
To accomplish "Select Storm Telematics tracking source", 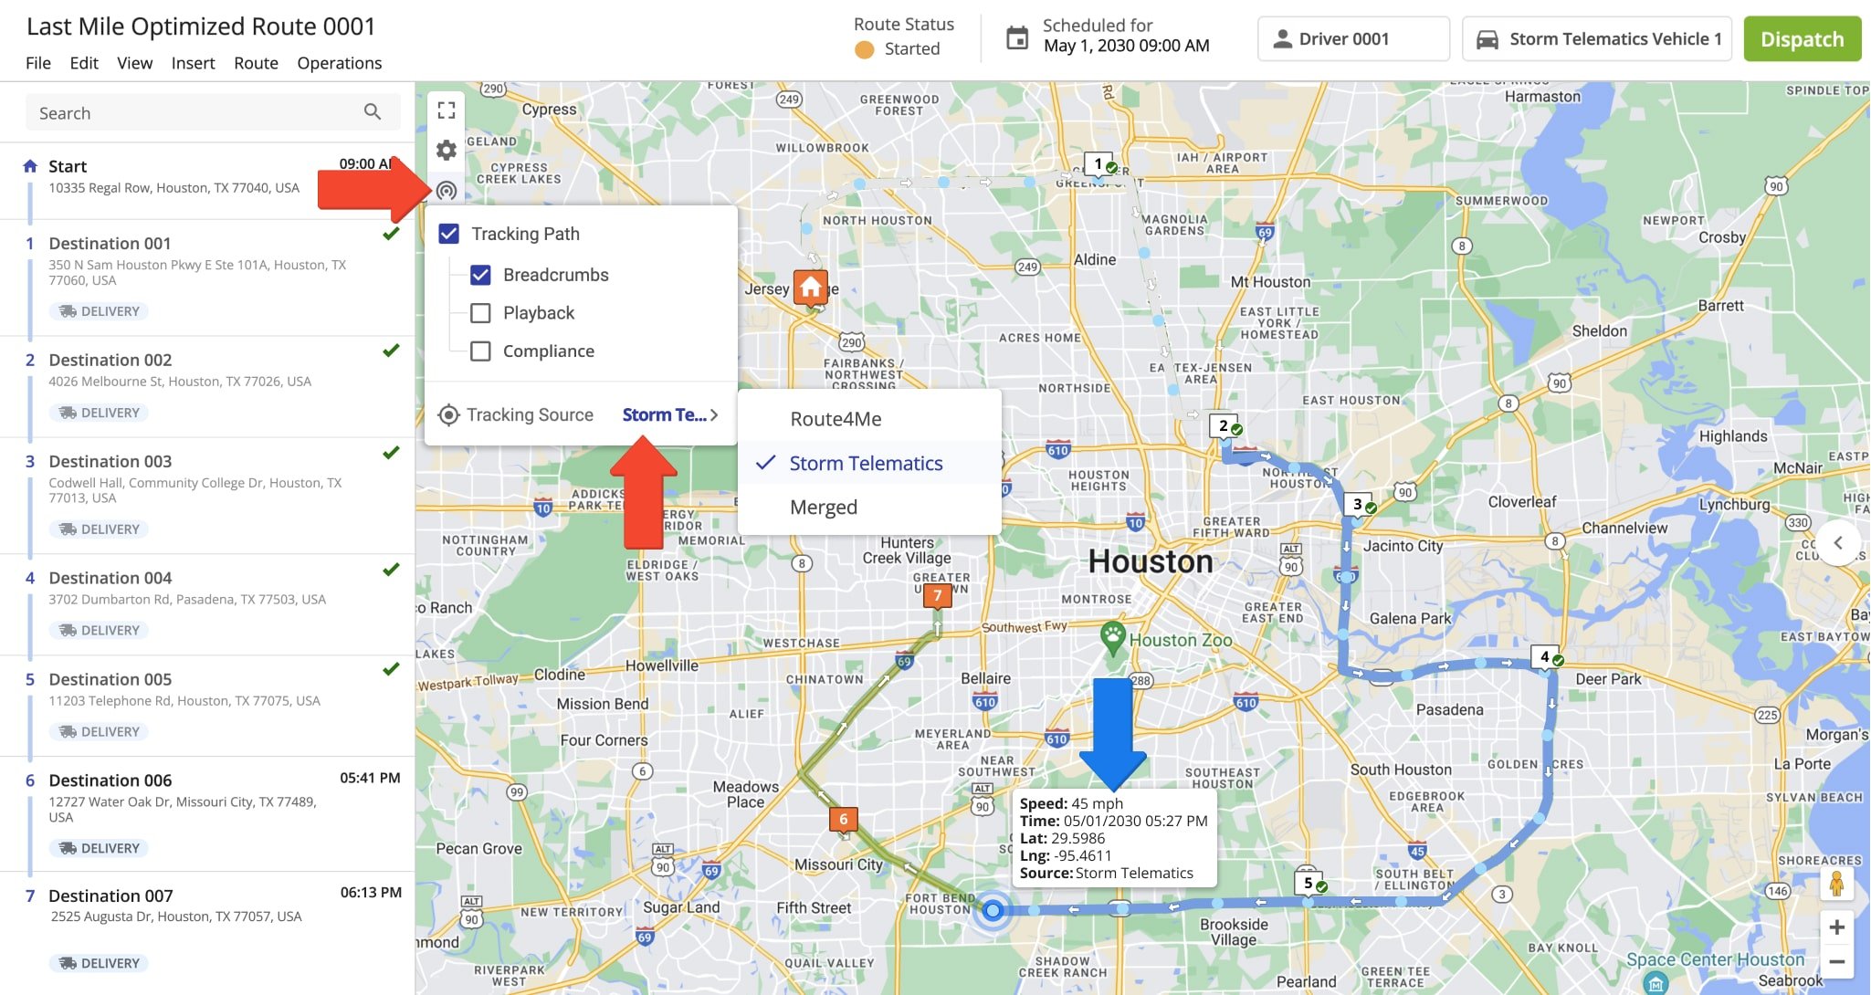I will pos(867,462).
